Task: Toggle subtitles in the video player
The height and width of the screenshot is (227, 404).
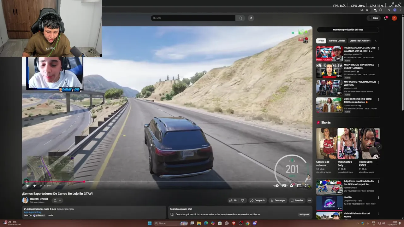Action: 284,186
